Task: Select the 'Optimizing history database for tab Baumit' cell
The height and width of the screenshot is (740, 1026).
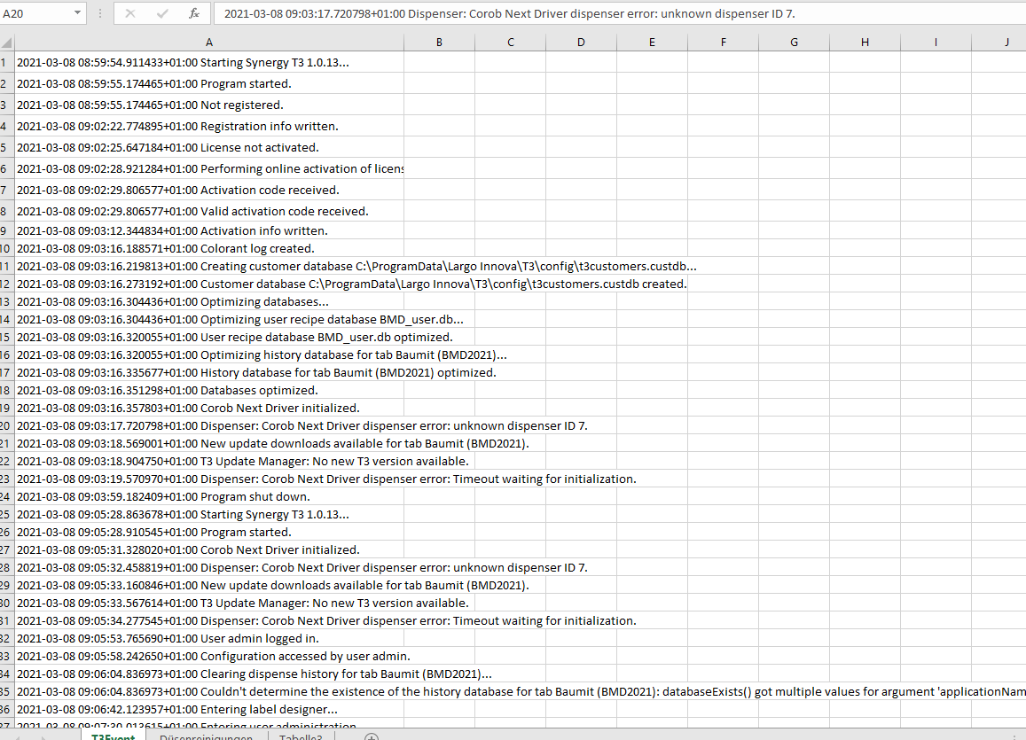Action: click(209, 355)
